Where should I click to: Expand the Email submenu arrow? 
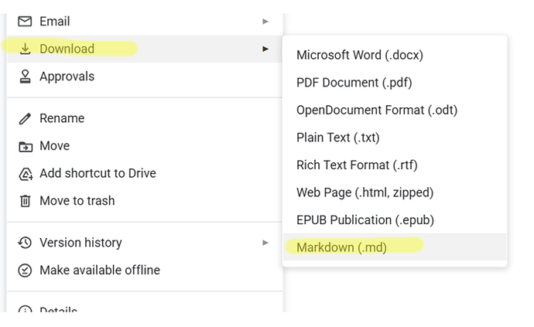[265, 22]
